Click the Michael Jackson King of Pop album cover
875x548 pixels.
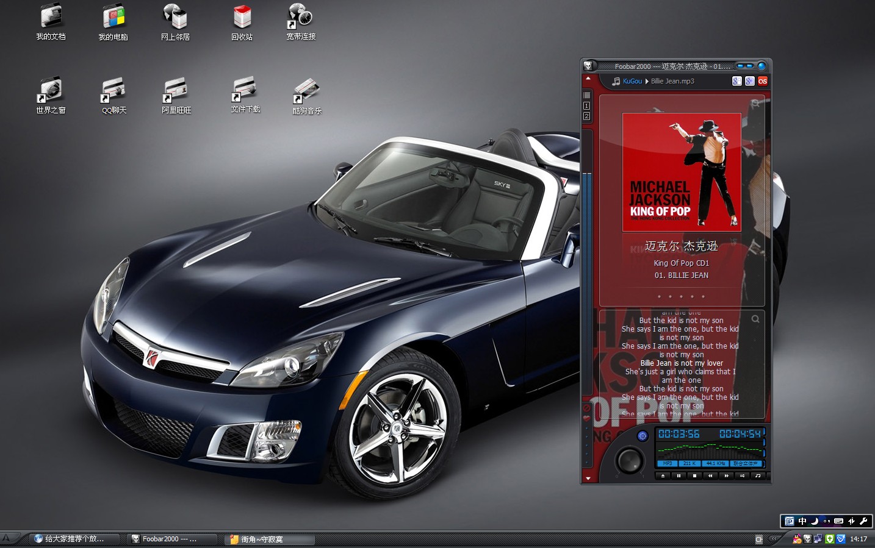click(682, 172)
